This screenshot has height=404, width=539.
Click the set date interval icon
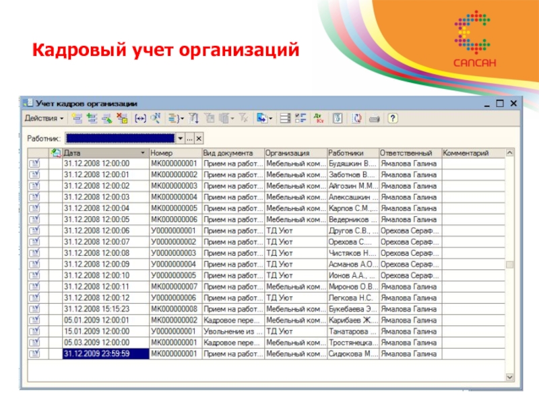[x=140, y=119]
